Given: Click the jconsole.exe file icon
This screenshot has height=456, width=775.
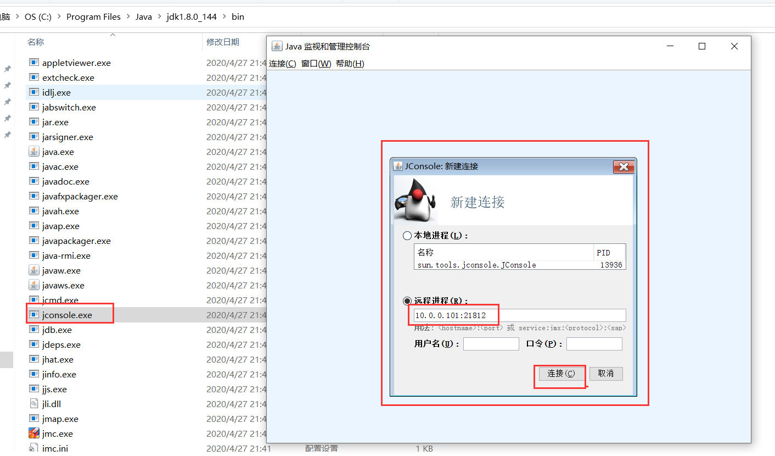Looking at the screenshot, I should click(x=34, y=315).
